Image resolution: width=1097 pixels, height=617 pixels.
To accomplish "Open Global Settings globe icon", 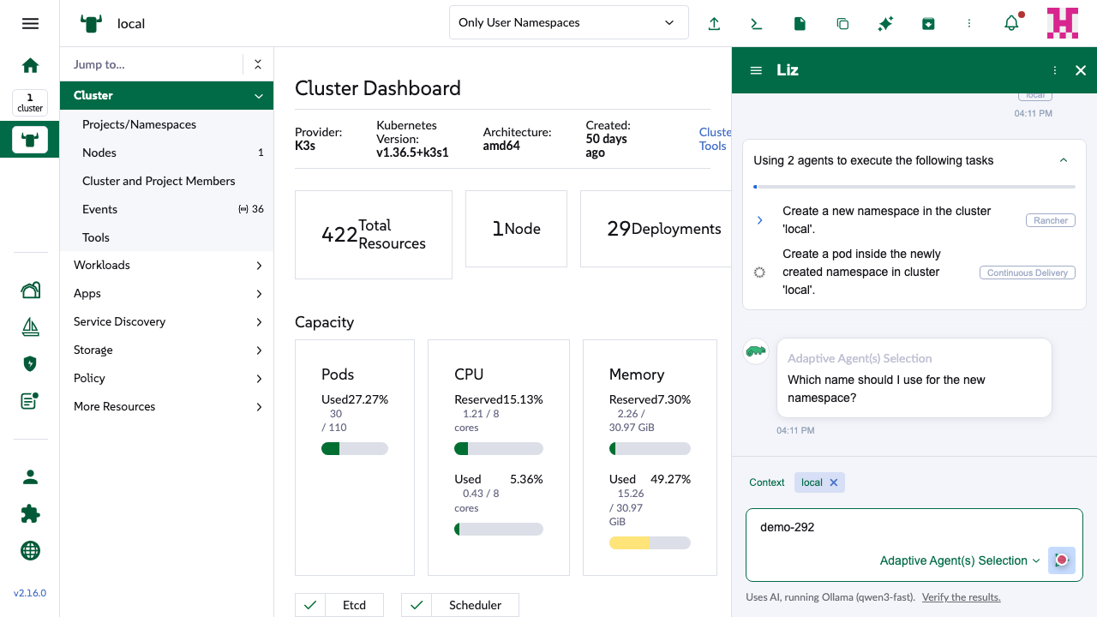I will coord(30,550).
